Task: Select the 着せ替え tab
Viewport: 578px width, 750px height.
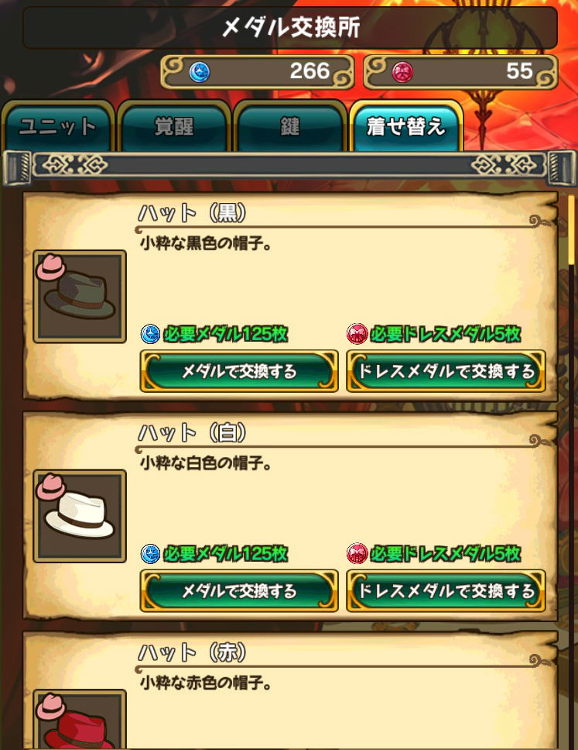Action: (406, 127)
